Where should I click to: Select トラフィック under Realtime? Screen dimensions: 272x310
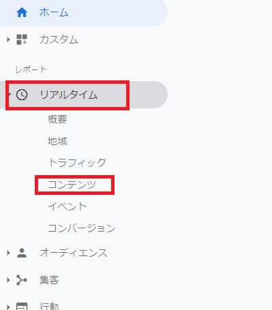pyautogui.click(x=77, y=163)
